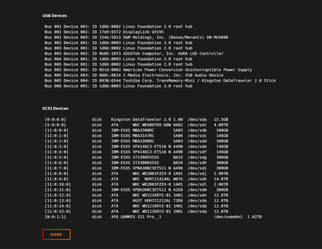Image resolution: width=322 pixels, height=249 pixels.
Task: Click the /dev/sdd disk row
Action: tap(137, 141)
